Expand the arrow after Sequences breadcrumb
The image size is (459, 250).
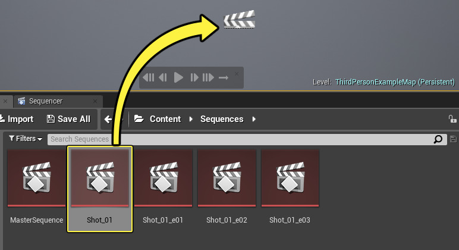coord(254,119)
